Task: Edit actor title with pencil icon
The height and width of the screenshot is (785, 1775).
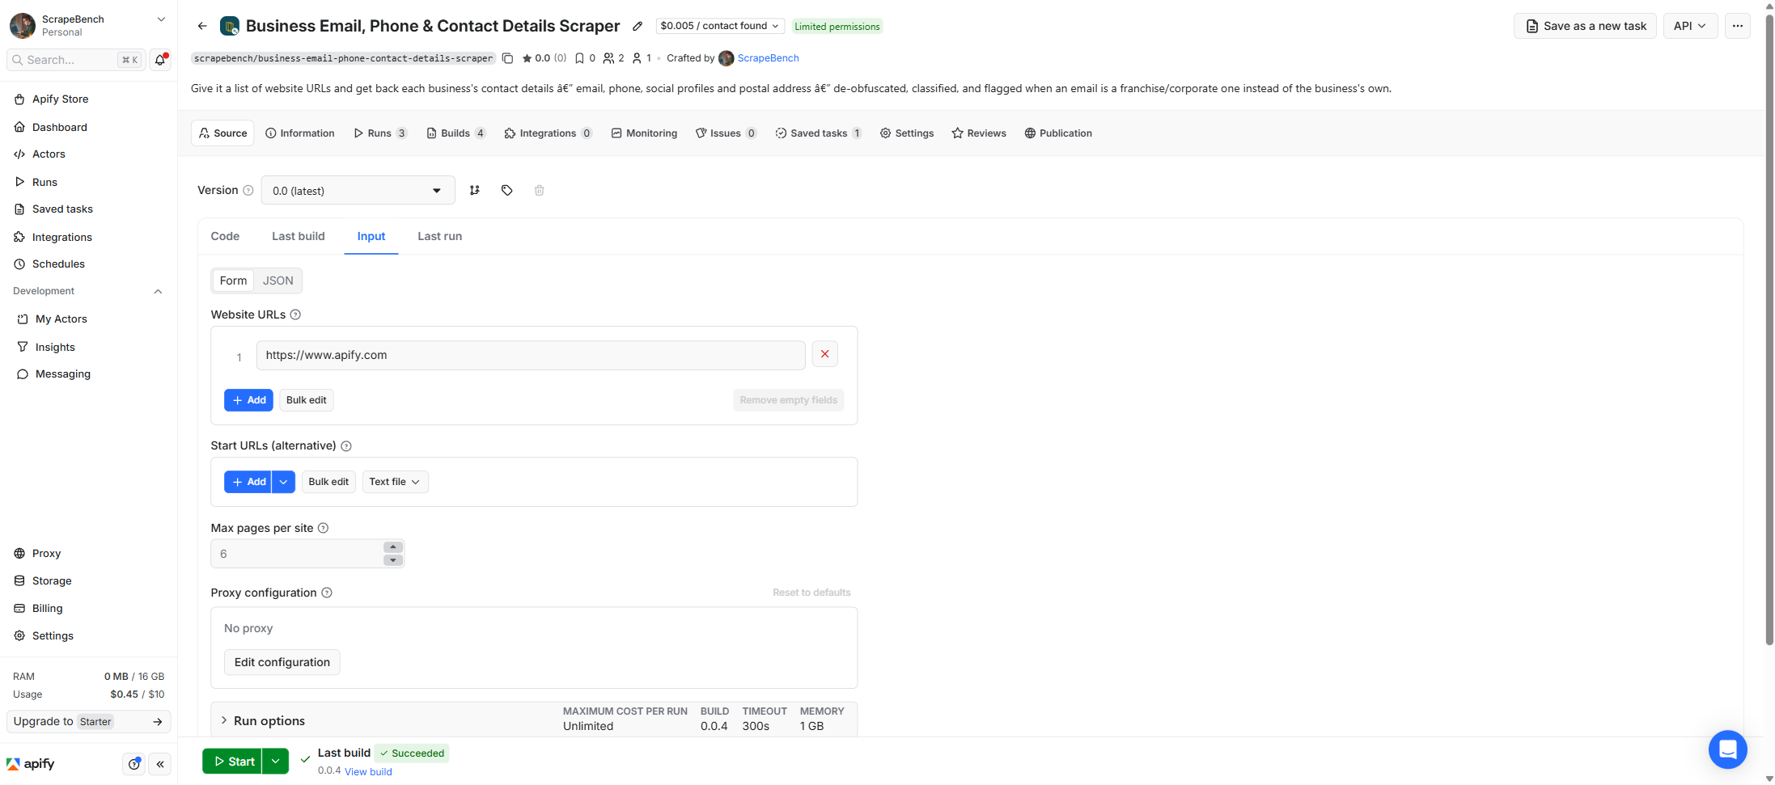Action: pos(638,26)
